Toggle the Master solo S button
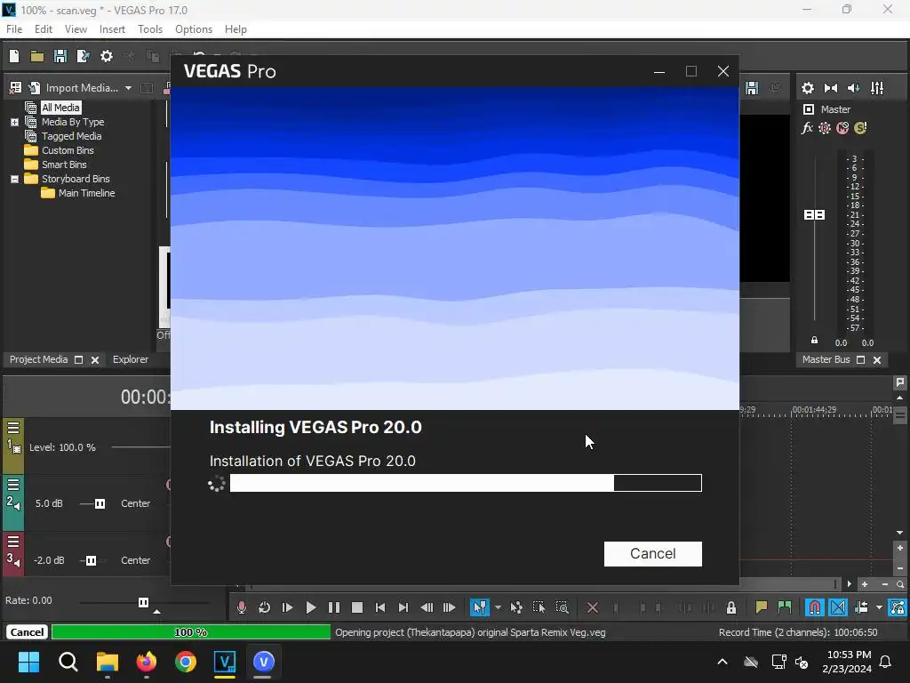910x683 pixels. [x=860, y=128]
